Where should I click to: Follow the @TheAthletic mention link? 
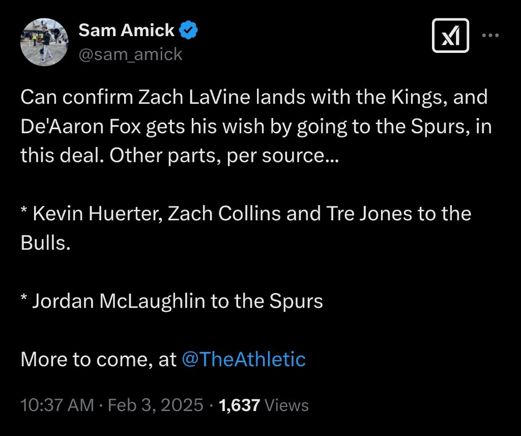point(243,359)
